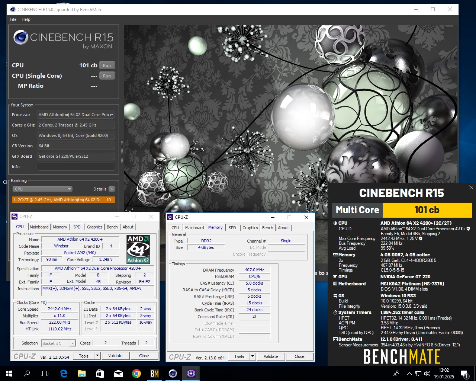The height and width of the screenshot is (381, 476).
Task: Open About tab in right CPU-Z
Action: tap(283, 228)
